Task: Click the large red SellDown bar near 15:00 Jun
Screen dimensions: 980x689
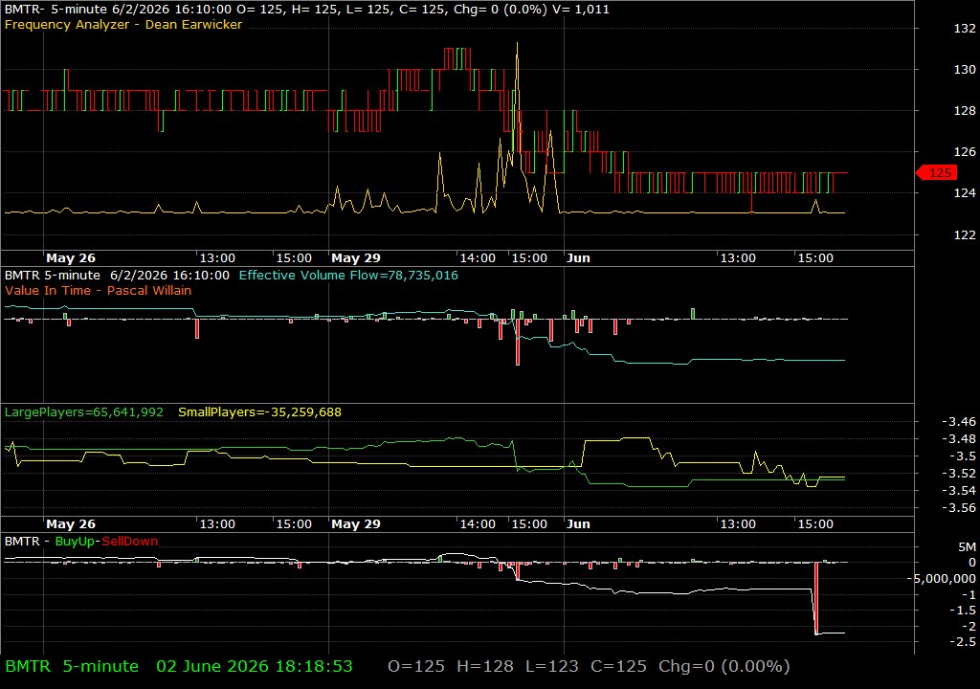Action: coord(816,598)
